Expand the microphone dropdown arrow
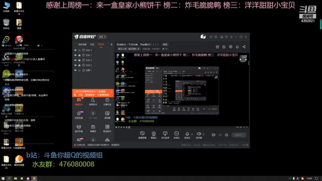The height and width of the screenshot is (181, 322). click(192, 134)
